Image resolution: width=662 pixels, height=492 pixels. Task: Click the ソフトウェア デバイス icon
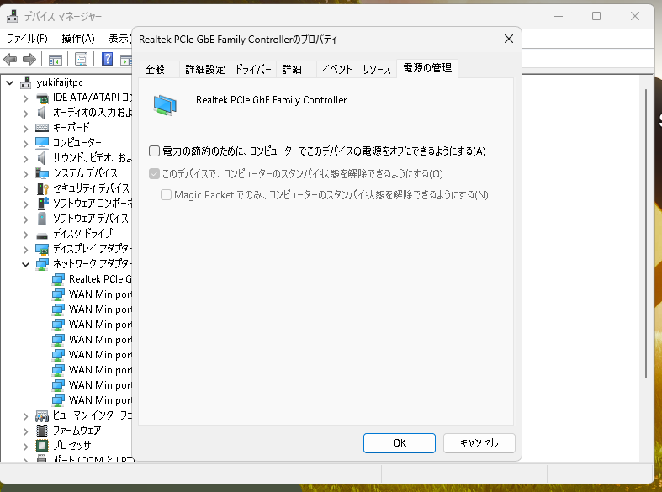[42, 219]
